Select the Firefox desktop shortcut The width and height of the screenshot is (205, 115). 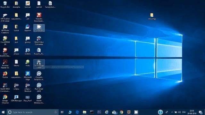tap(5, 75)
